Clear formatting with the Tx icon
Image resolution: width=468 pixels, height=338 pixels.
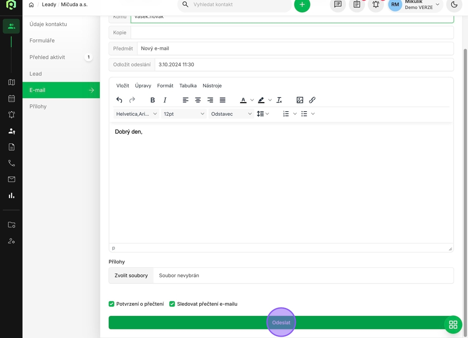tap(279, 100)
